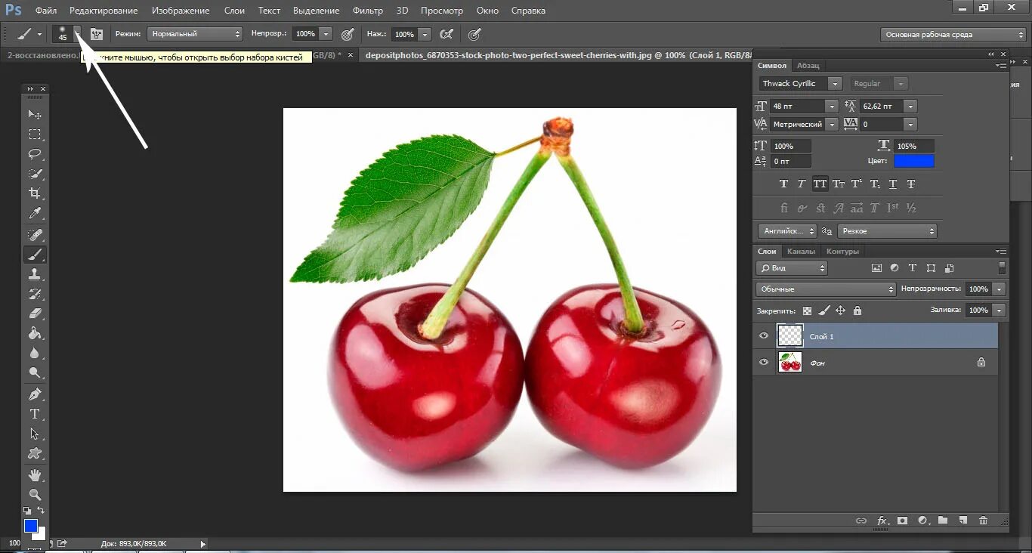Hide the Слой 1 layer

click(x=764, y=336)
